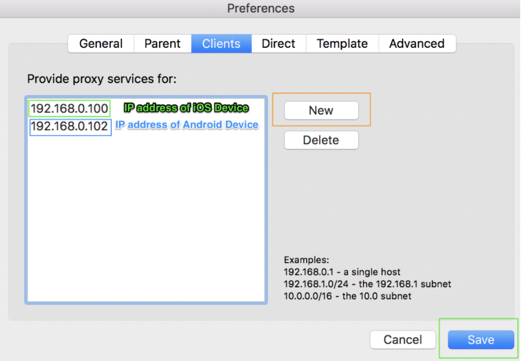Click the 10.0.0.0/16 subnet example text

[x=347, y=296]
